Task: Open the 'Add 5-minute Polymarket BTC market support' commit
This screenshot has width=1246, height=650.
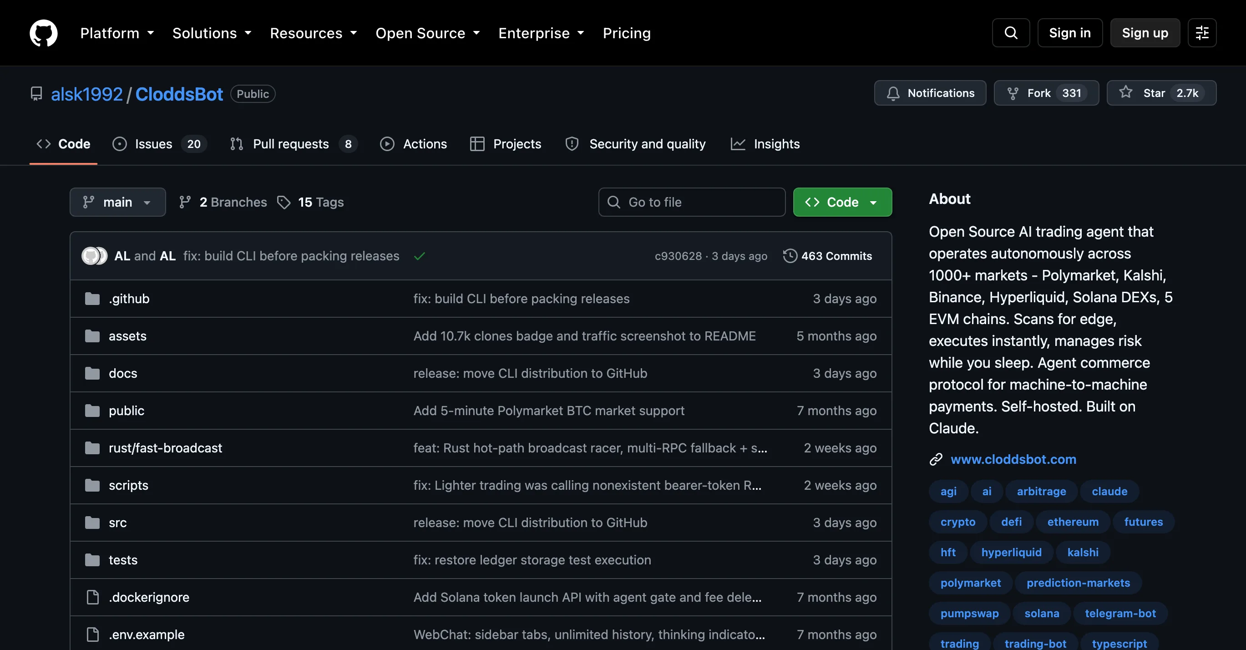Action: point(548,411)
